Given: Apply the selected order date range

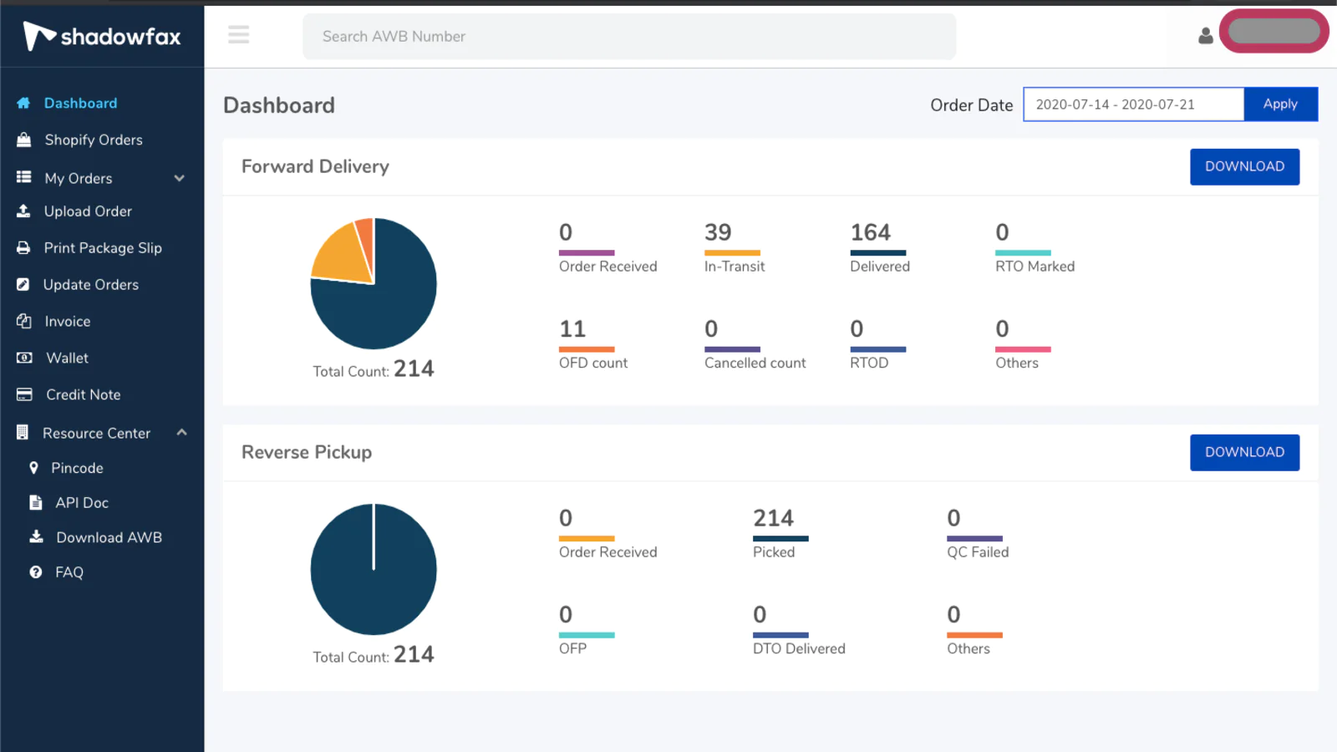Looking at the screenshot, I should [x=1280, y=104].
